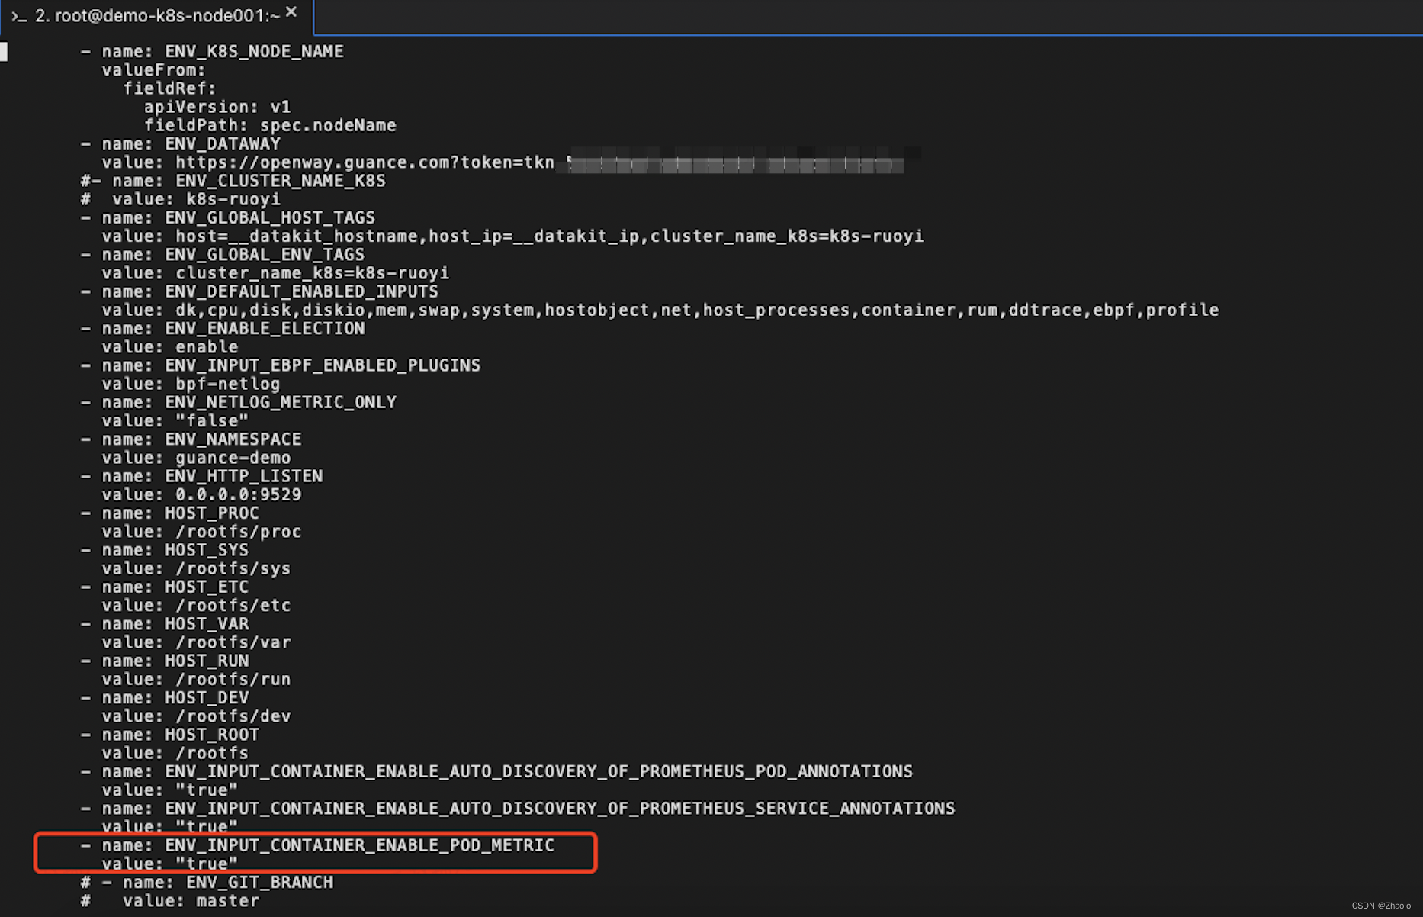
Task: Click the commented 'value: k8s-ruoyi' line
Action: pyautogui.click(x=181, y=199)
